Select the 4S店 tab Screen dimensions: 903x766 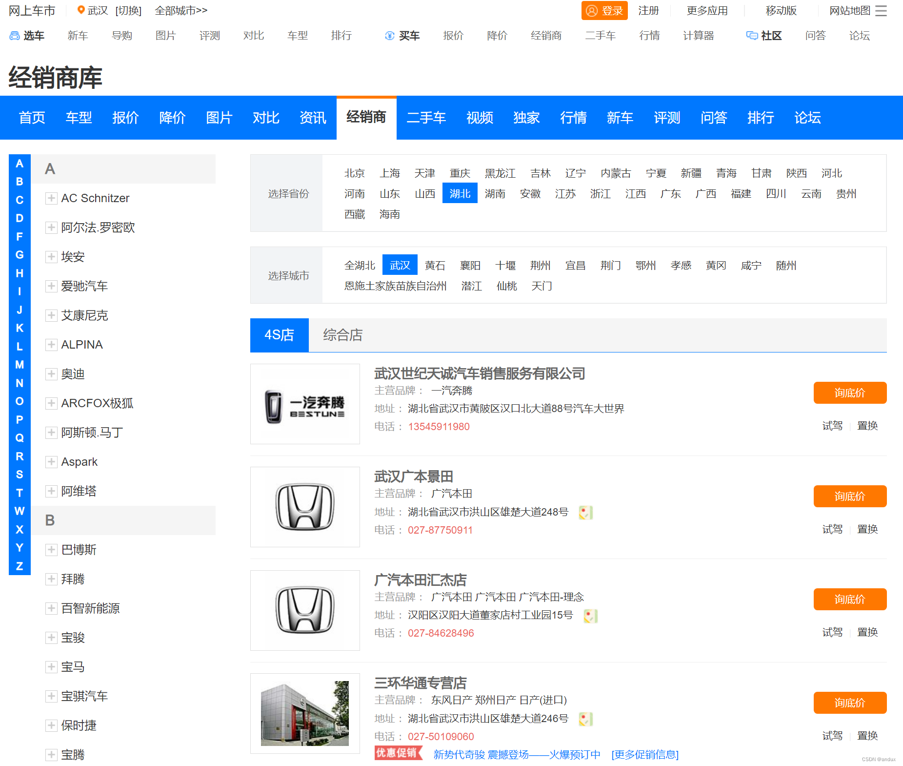click(280, 335)
